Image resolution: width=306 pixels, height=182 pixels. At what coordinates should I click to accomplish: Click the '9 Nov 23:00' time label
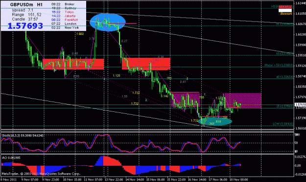tap(51, 180)
